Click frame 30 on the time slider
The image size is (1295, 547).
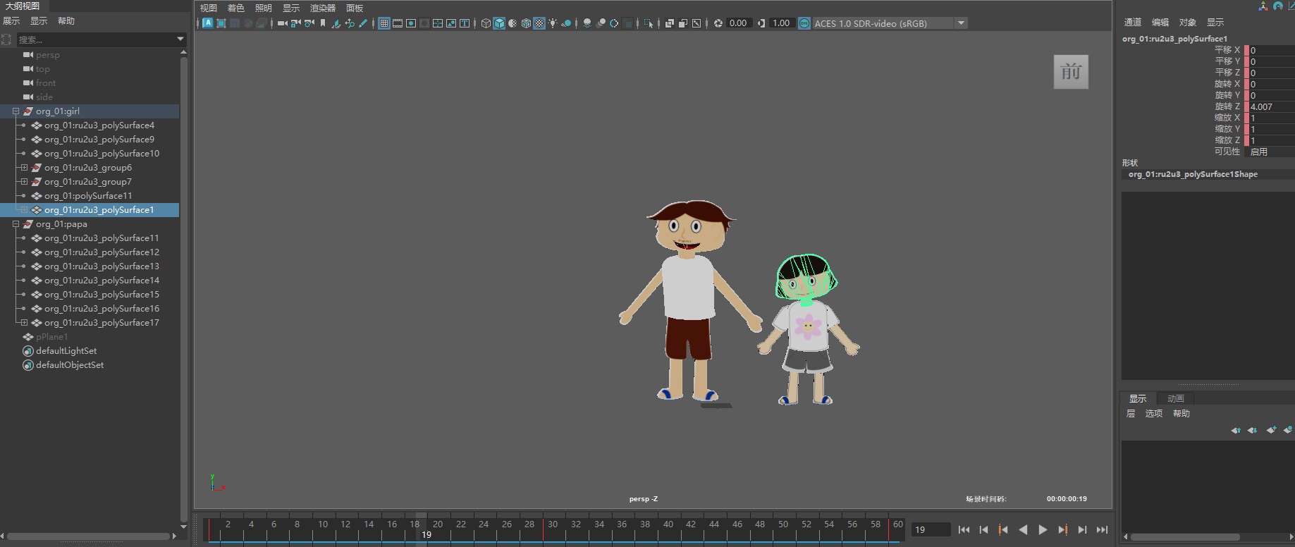553,525
